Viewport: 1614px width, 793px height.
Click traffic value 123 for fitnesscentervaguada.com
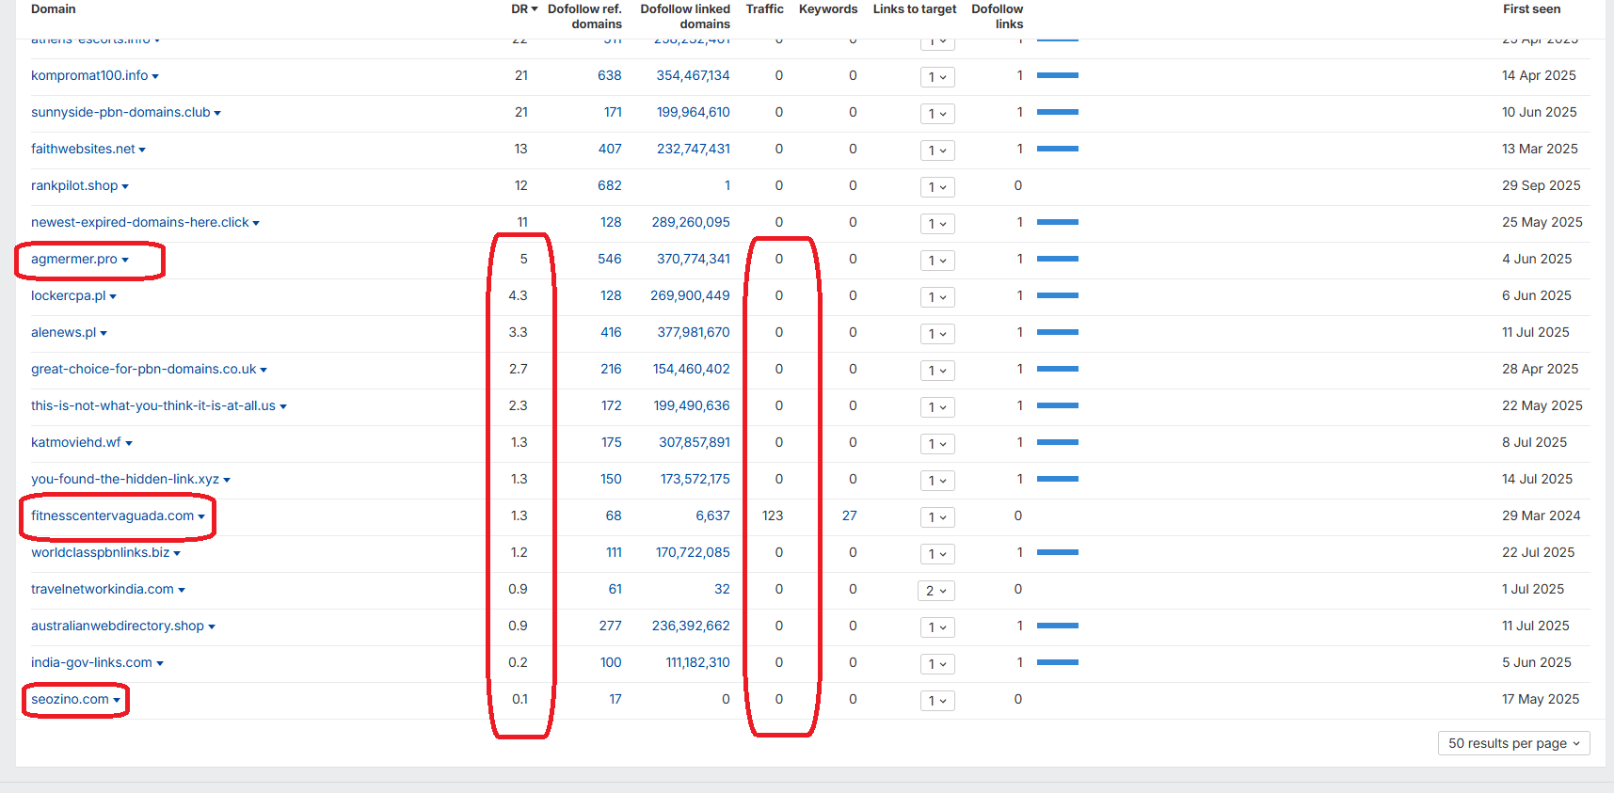773,515
